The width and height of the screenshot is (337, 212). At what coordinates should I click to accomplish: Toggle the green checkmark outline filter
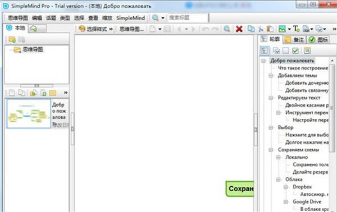[295, 50]
